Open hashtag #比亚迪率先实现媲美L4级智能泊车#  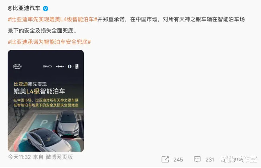[53, 20]
